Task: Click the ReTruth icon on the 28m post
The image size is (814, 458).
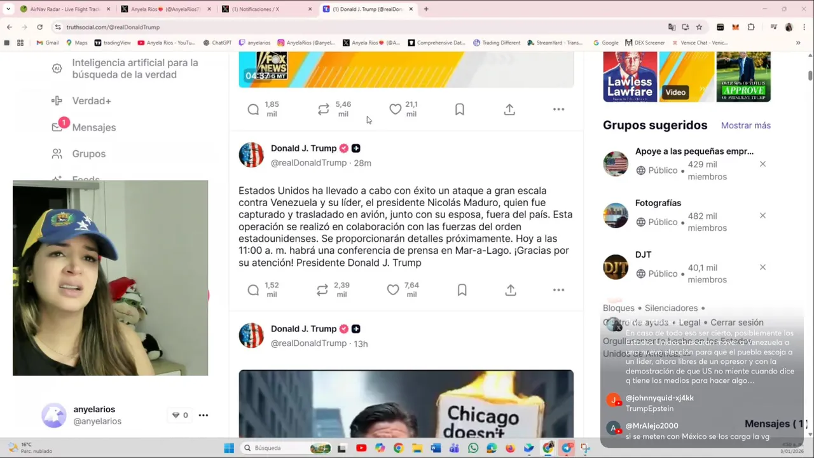Action: pos(322,290)
